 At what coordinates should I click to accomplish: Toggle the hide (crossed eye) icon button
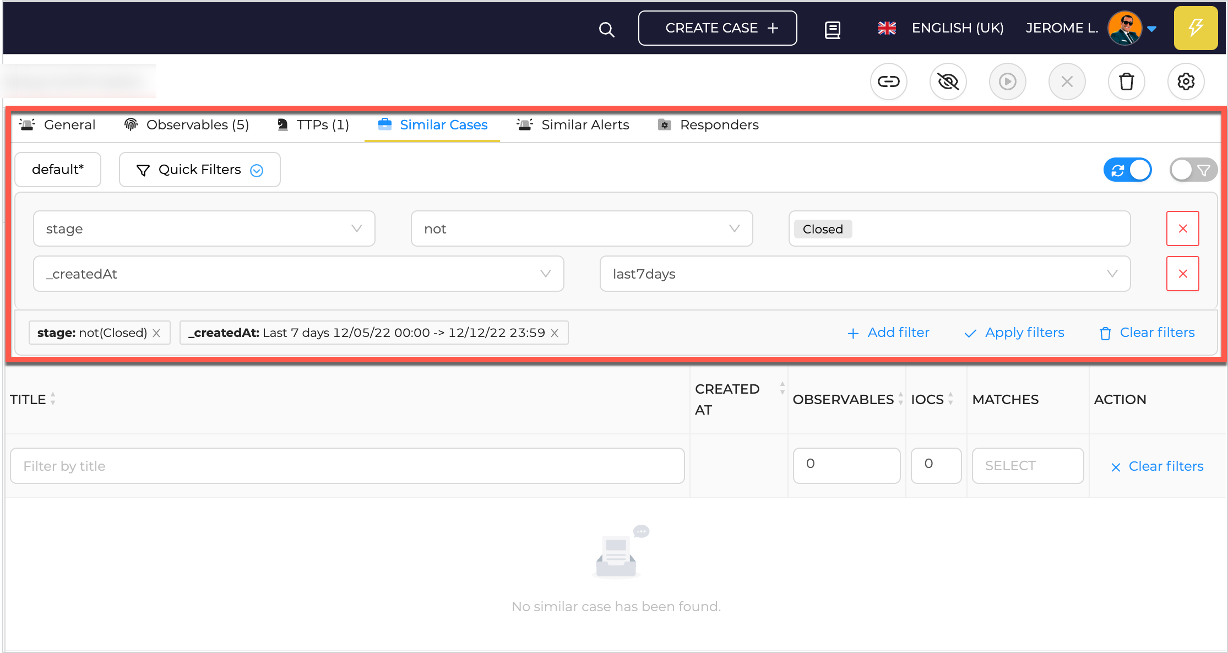[x=948, y=81]
